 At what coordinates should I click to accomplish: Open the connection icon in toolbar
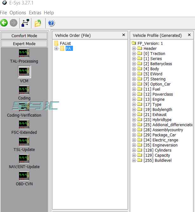pyautogui.click(x=25, y=23)
